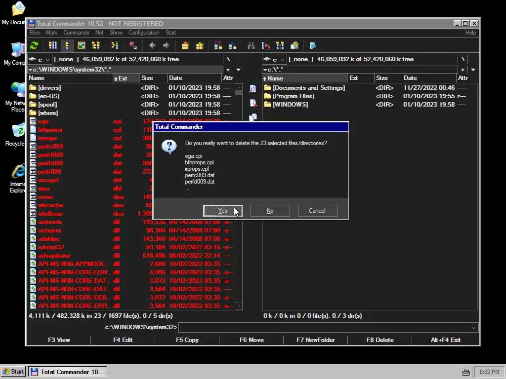Open the left panel directory history arrow
This screenshot has height=379, width=506.
point(239,70)
